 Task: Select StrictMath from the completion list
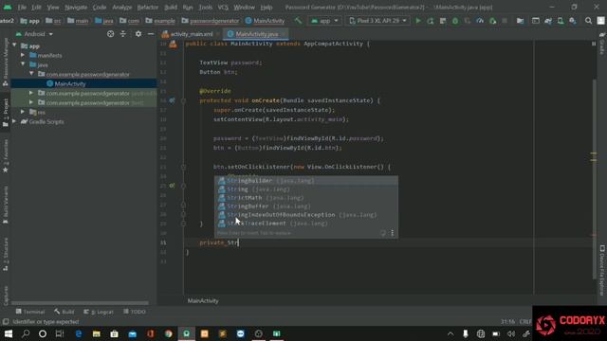pos(305,198)
